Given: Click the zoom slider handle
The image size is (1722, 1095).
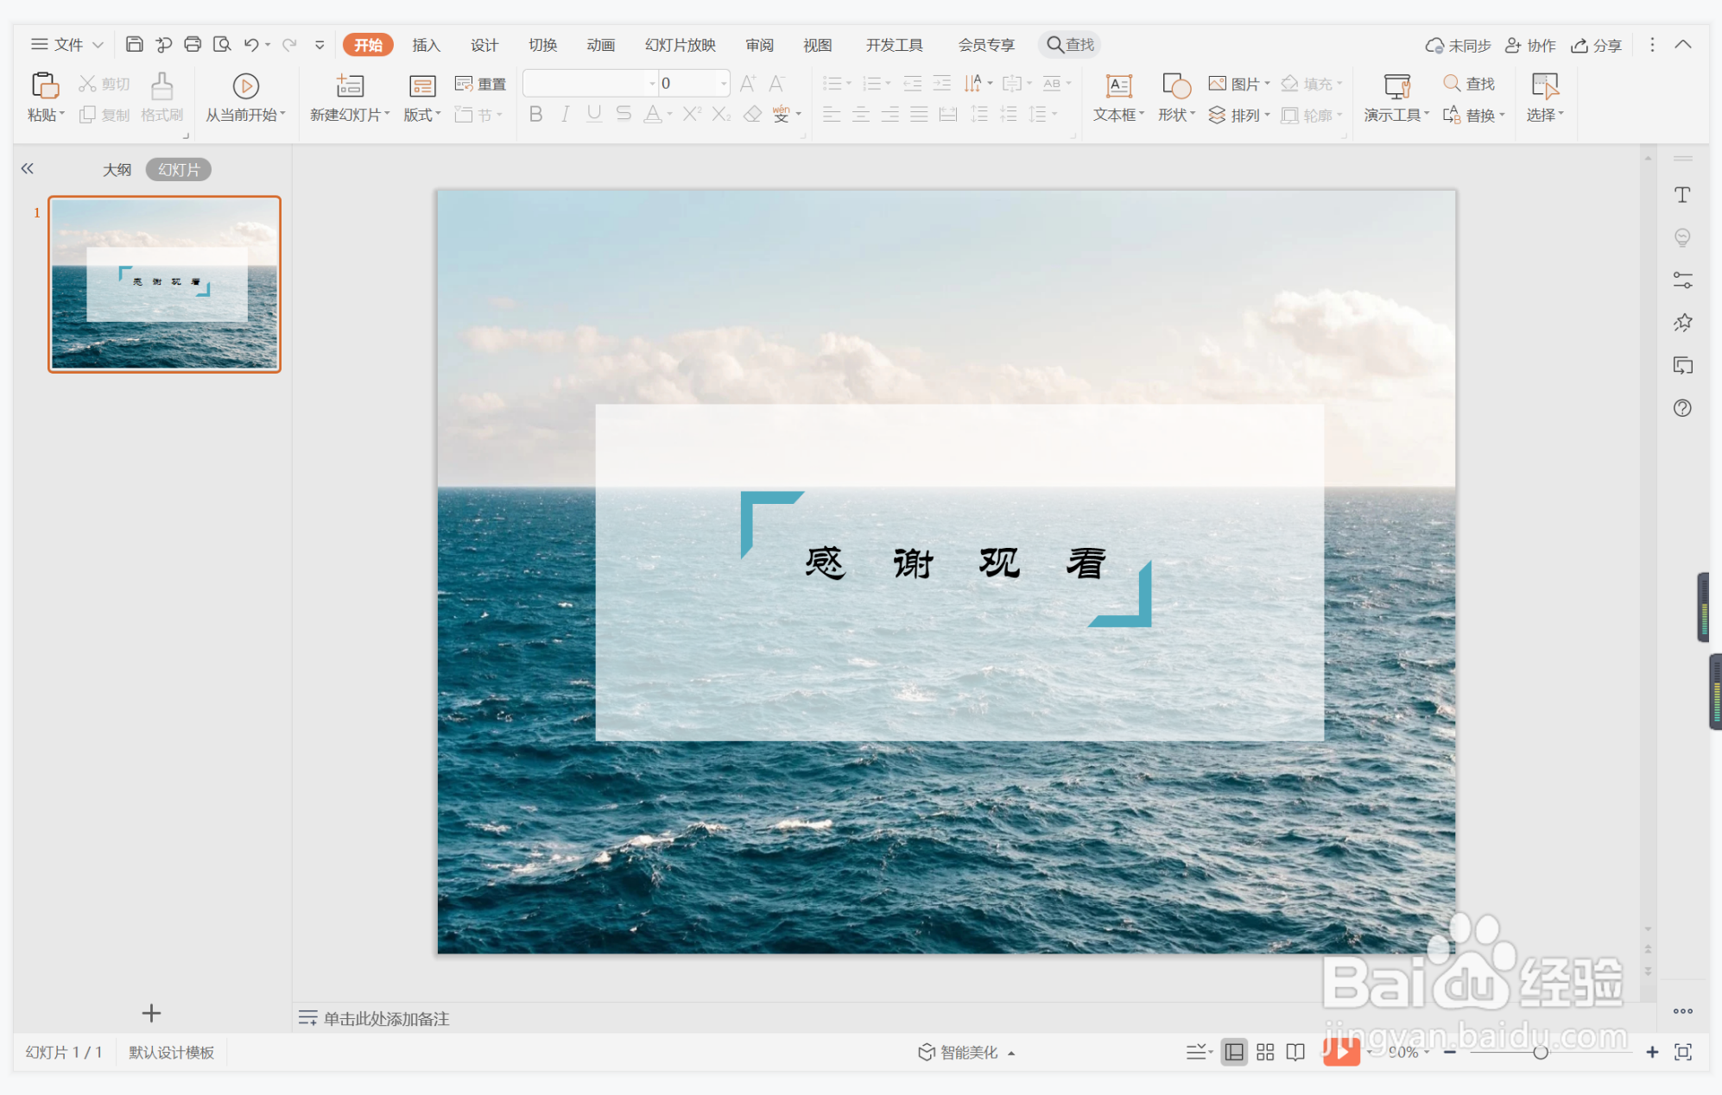Looking at the screenshot, I should click(x=1540, y=1052).
